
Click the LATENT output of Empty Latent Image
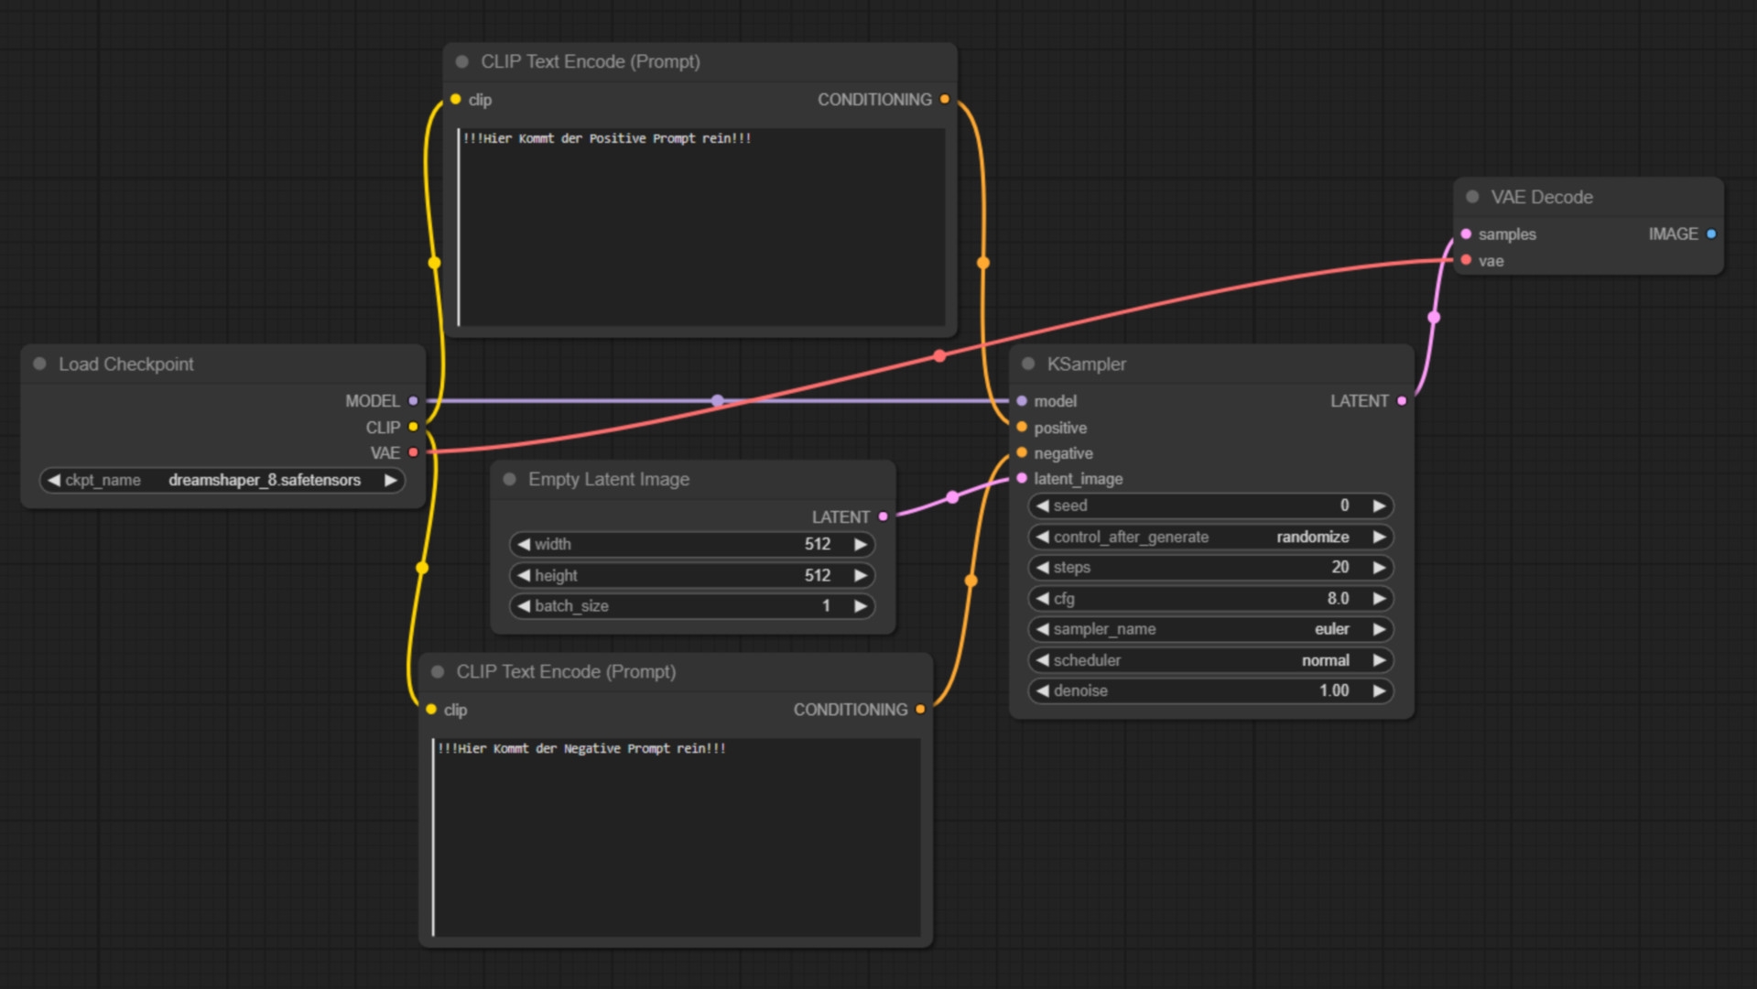coord(884,516)
